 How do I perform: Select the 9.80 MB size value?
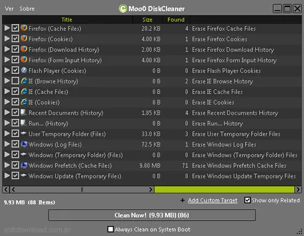pyautogui.click(x=150, y=165)
